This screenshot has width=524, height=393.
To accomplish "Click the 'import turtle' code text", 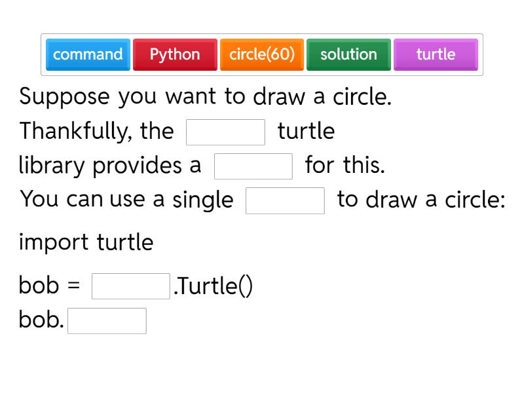I will click(x=86, y=242).
